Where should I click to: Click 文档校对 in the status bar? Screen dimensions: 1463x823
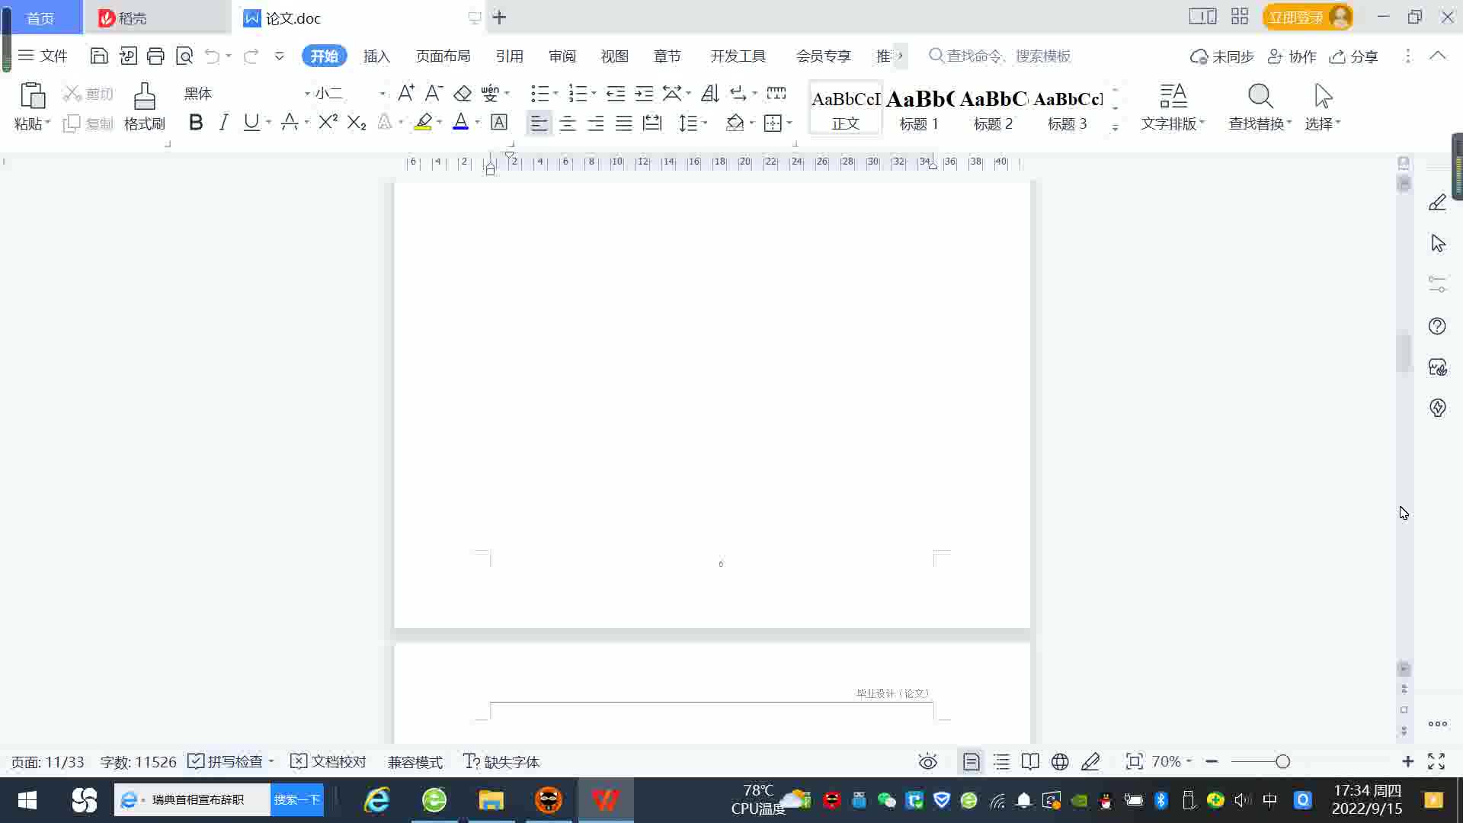[329, 762]
